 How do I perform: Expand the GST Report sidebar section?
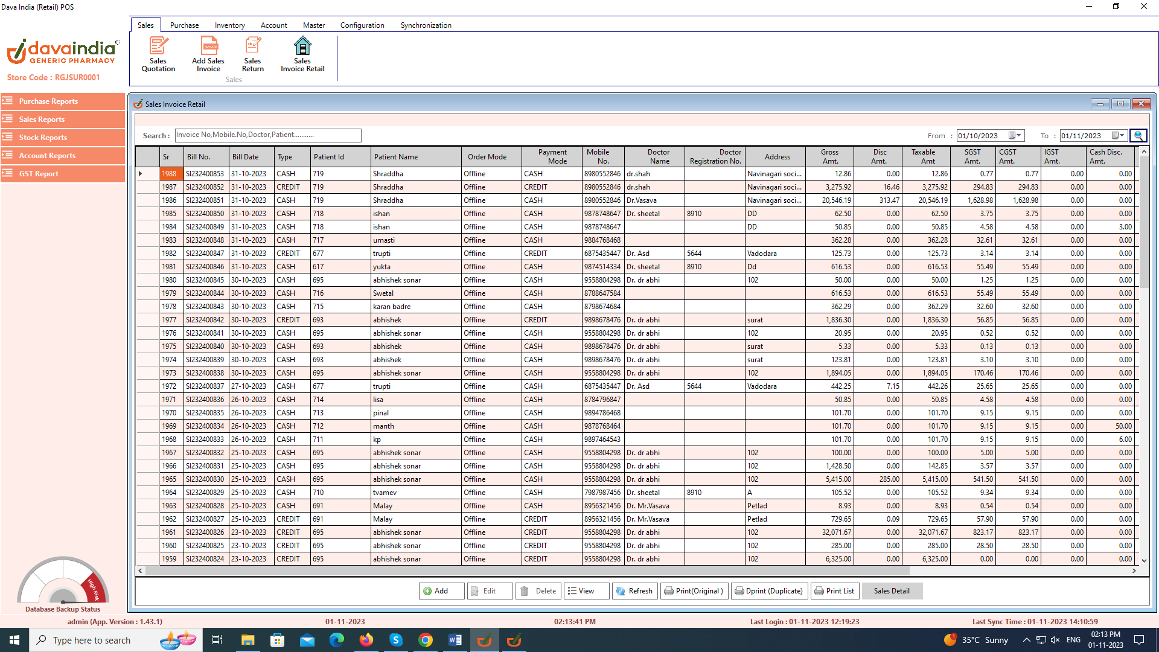click(x=63, y=174)
